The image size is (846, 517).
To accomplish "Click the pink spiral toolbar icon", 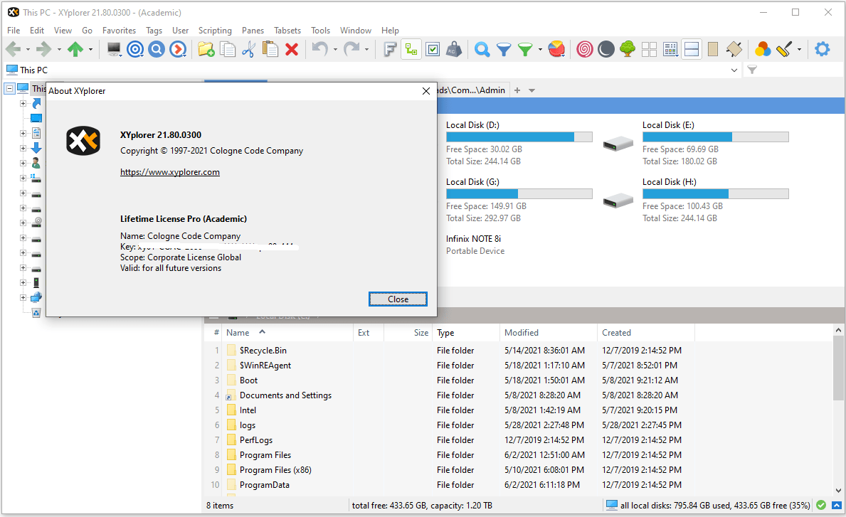I will point(584,50).
